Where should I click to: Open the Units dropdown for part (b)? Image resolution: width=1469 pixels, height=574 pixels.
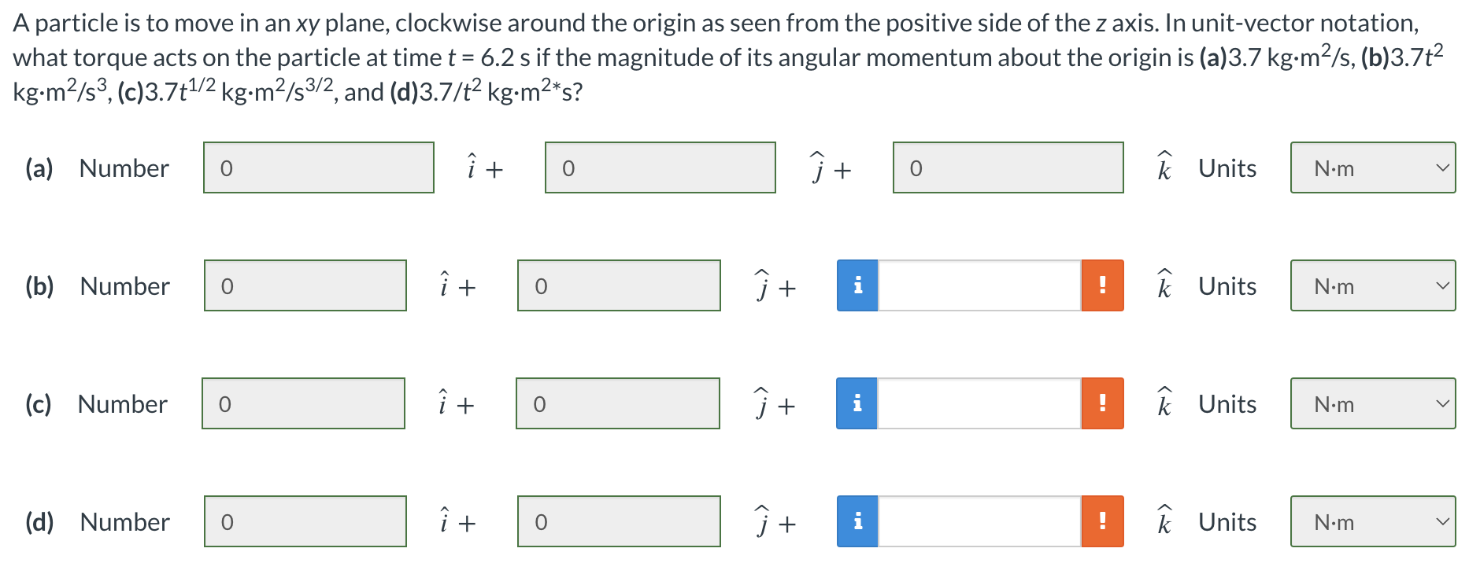coord(1372,286)
